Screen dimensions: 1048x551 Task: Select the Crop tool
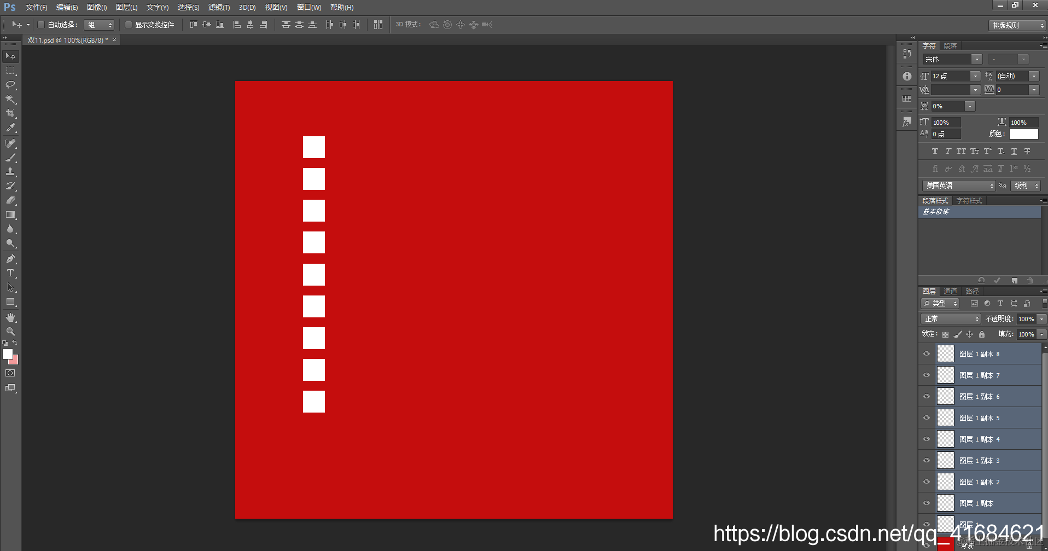click(x=10, y=113)
